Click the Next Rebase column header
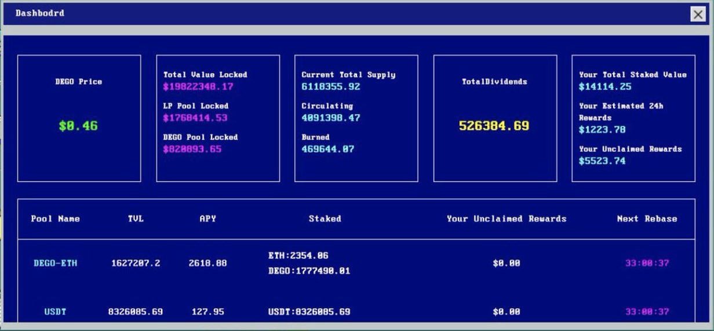The width and height of the screenshot is (714, 331). pyautogui.click(x=647, y=219)
